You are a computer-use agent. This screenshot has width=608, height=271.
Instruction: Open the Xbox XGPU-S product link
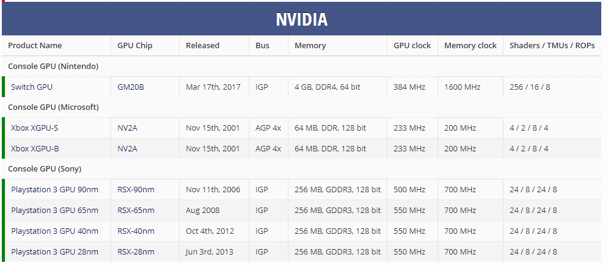pos(35,128)
